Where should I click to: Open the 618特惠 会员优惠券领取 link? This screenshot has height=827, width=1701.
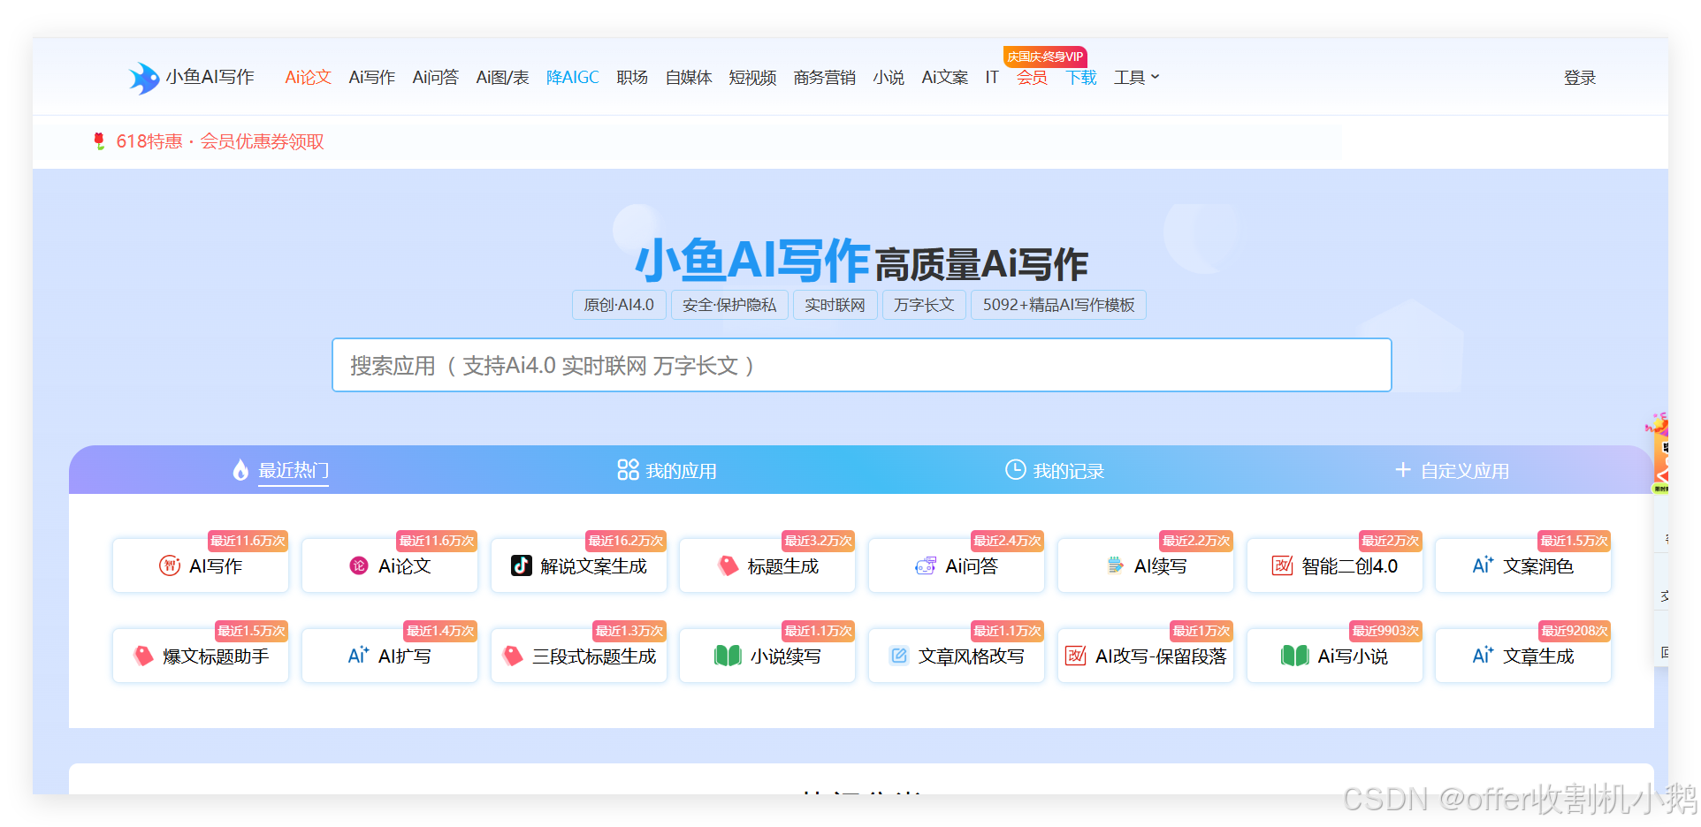click(x=220, y=141)
